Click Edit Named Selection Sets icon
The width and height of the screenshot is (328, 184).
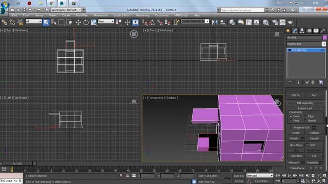click(x=176, y=22)
